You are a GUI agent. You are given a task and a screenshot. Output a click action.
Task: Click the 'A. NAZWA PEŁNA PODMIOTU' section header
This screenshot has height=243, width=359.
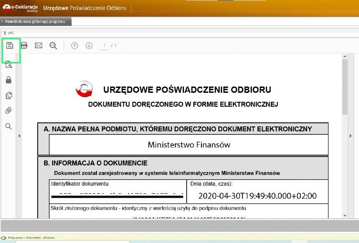coord(178,129)
